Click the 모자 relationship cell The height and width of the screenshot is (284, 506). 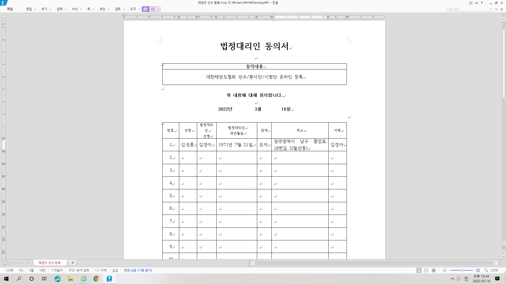point(264,145)
